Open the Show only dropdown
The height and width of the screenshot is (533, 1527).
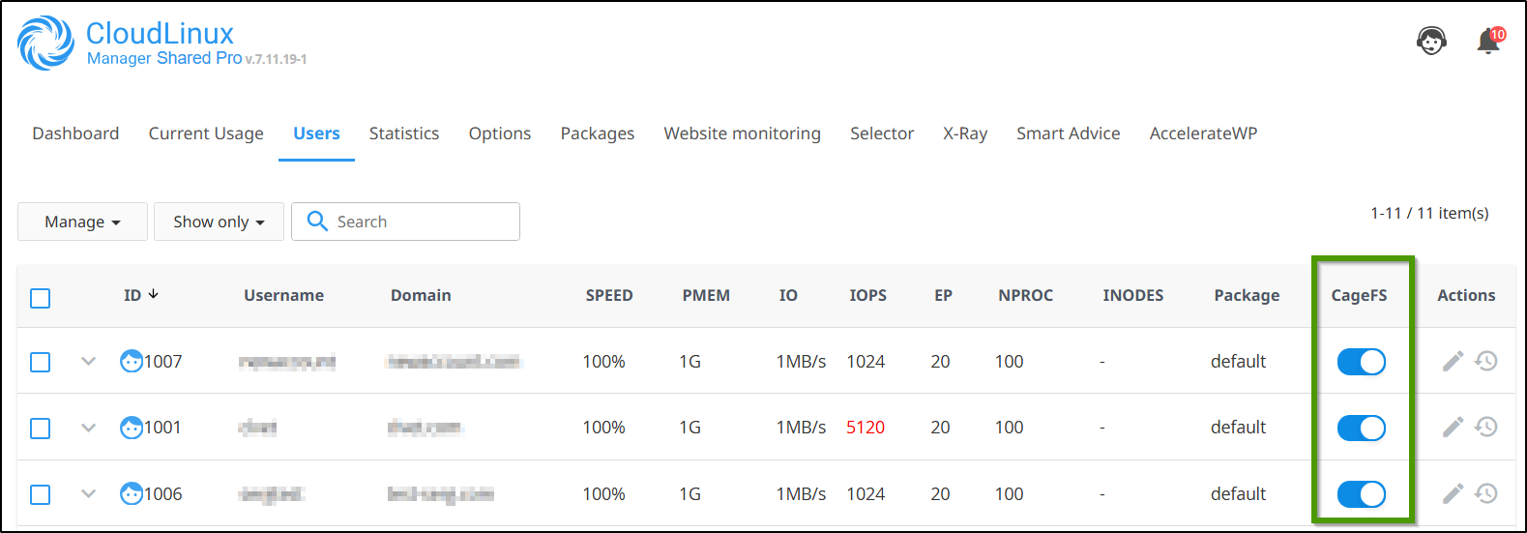[219, 222]
